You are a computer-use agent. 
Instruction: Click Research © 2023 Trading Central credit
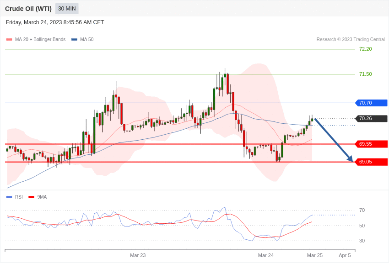[x=351, y=39]
